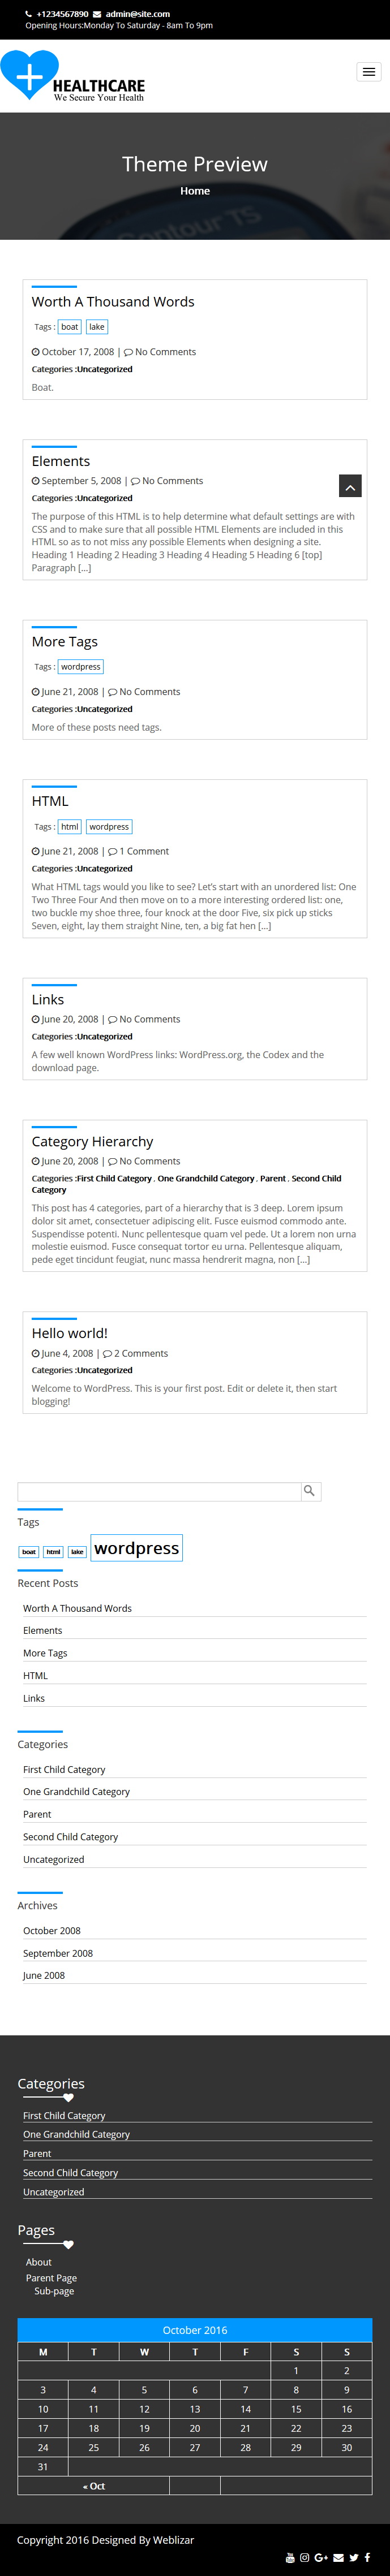The width and height of the screenshot is (390, 2576).
Task: Open the October 2008 archive
Action: click(52, 1931)
